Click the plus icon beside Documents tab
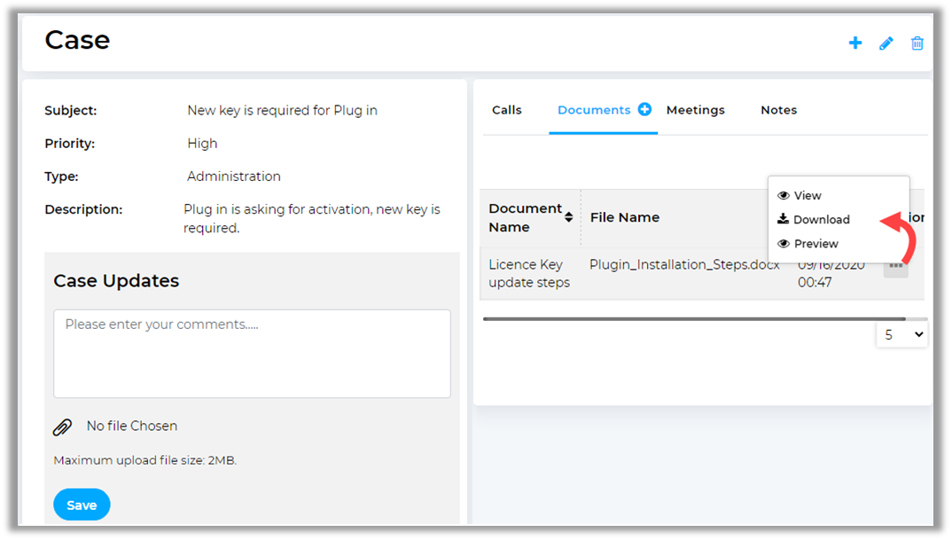The height and width of the screenshot is (540, 952). coord(644,109)
